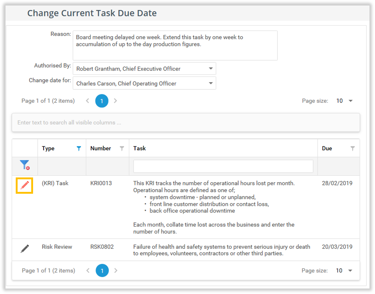Clear all filters via funnel icon with red x
The height and width of the screenshot is (294, 375).
click(x=25, y=165)
